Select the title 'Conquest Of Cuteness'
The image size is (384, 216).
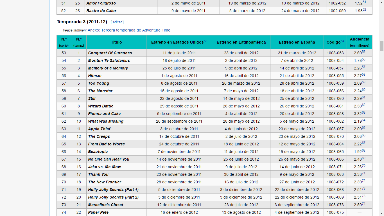click(110, 53)
